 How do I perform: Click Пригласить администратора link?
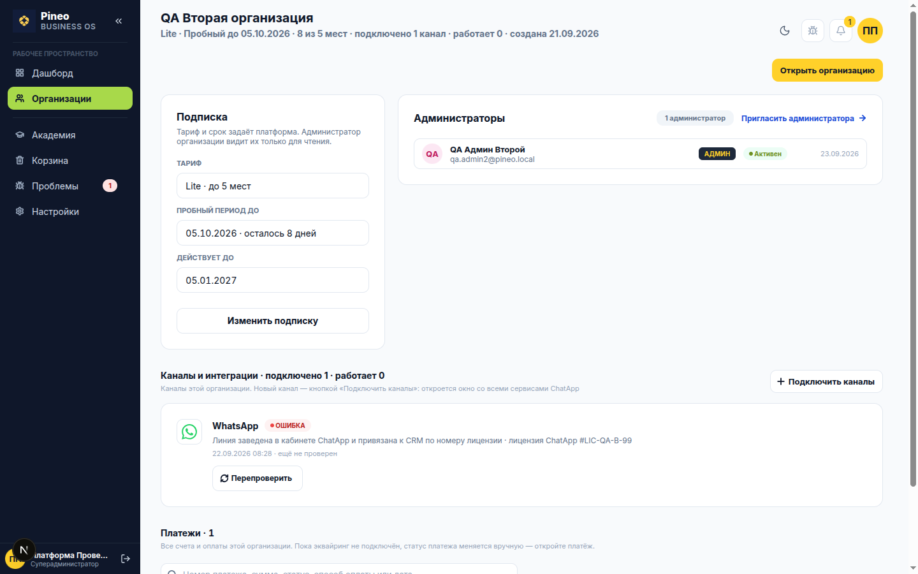803,118
